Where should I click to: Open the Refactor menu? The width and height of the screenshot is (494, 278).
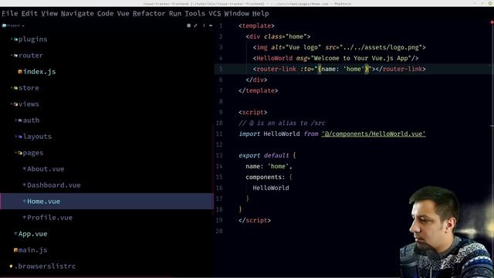click(x=149, y=14)
